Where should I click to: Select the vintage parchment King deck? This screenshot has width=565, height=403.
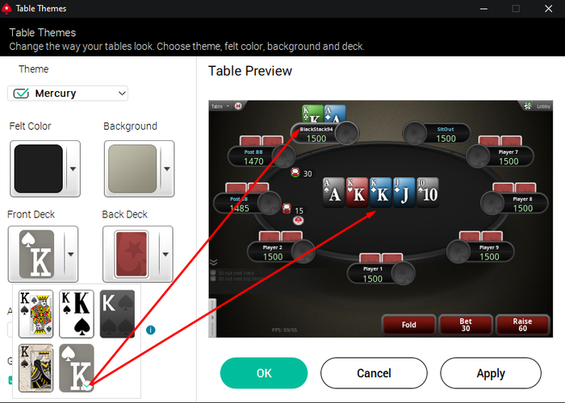[x=36, y=368]
